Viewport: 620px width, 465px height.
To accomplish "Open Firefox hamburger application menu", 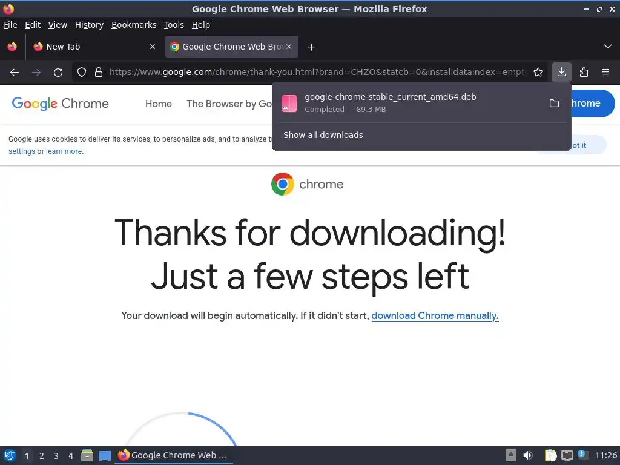I will [x=605, y=73].
